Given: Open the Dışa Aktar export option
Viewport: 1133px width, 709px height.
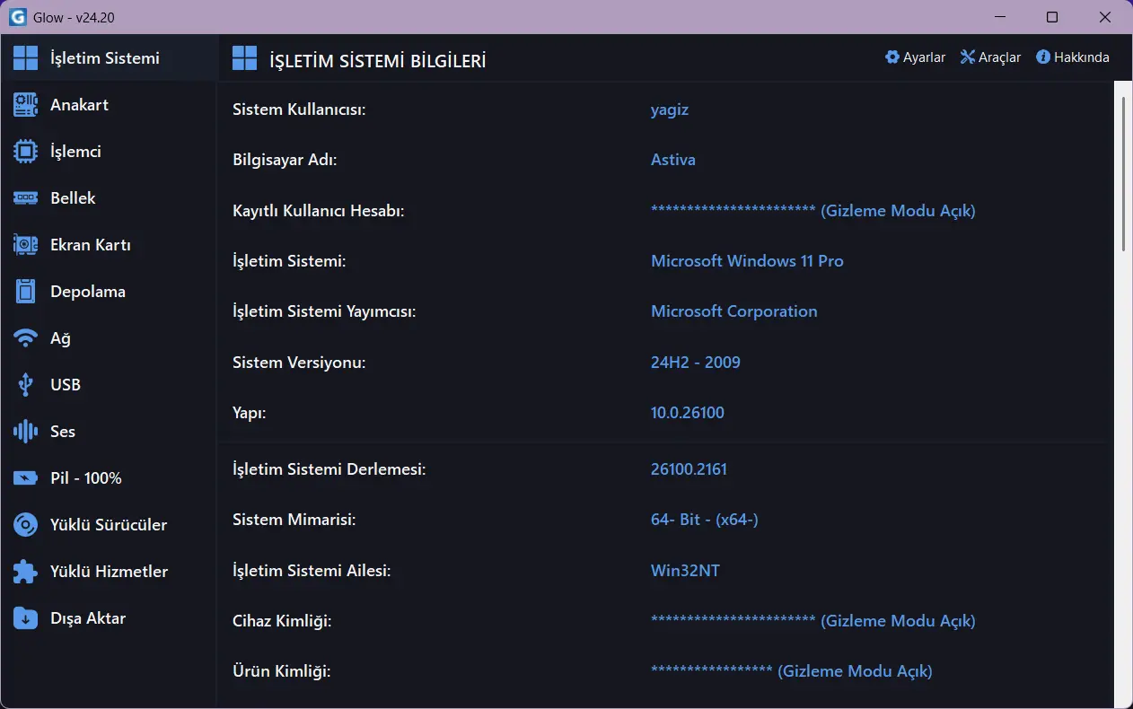Looking at the screenshot, I should click(x=87, y=618).
